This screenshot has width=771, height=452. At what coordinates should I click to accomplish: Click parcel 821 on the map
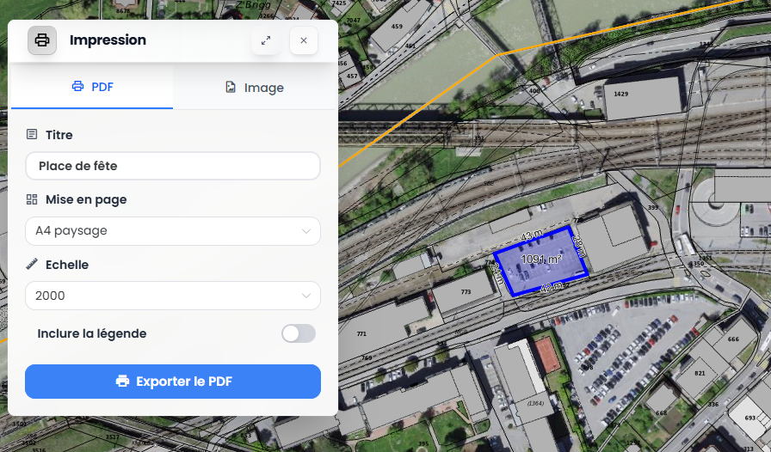[x=699, y=373]
